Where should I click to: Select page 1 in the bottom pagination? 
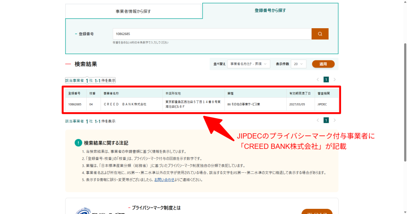point(326,120)
